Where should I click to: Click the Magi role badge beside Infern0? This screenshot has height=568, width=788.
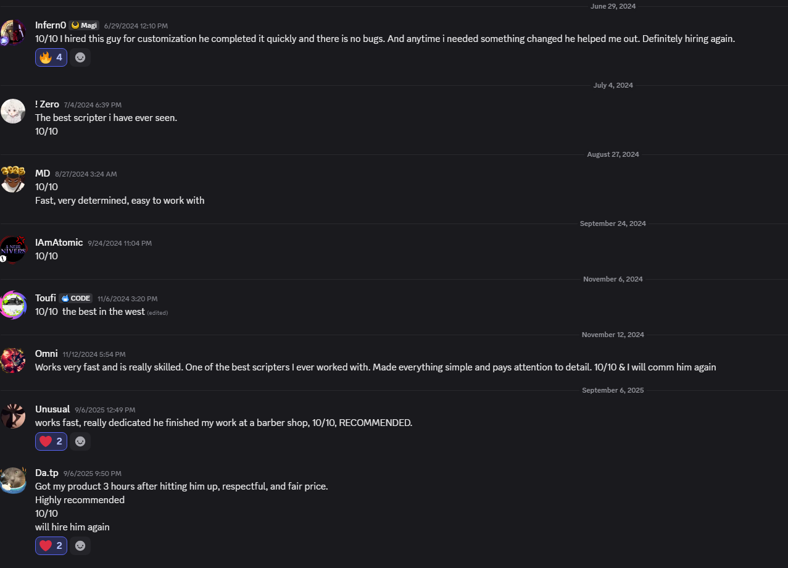pyautogui.click(x=84, y=25)
